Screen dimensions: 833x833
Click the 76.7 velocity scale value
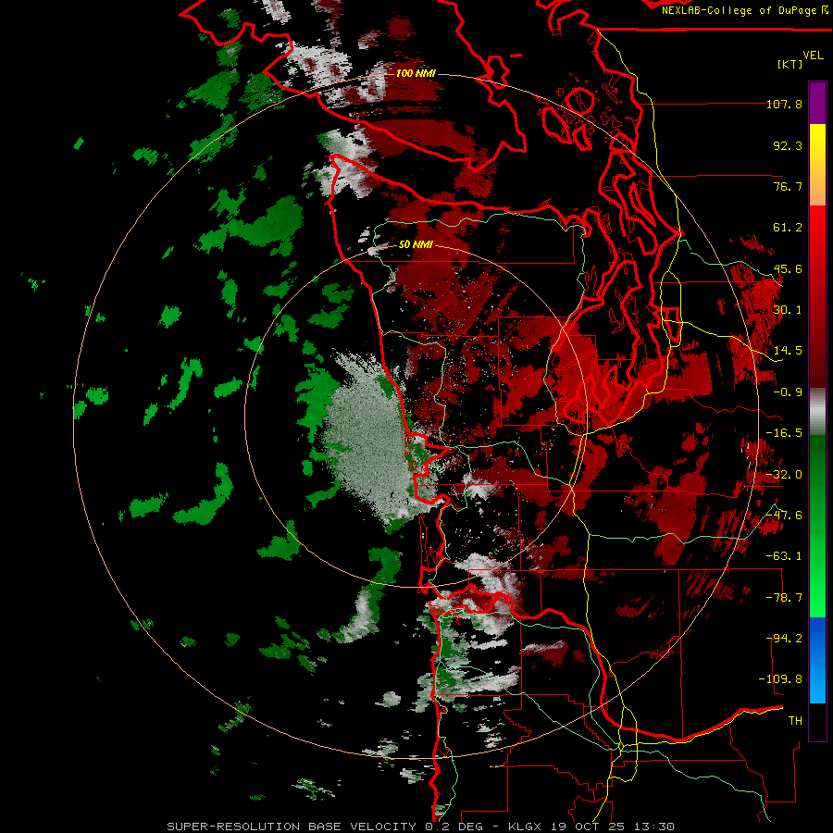[788, 186]
